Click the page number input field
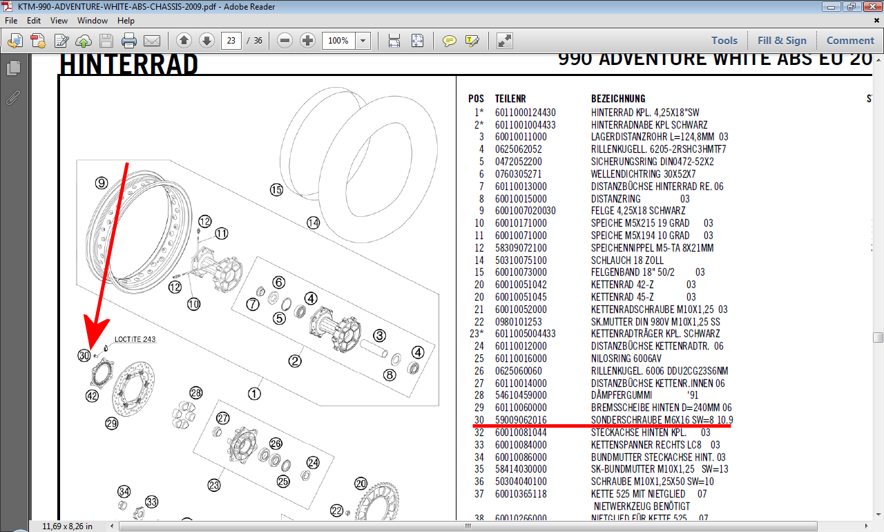 pos(230,41)
